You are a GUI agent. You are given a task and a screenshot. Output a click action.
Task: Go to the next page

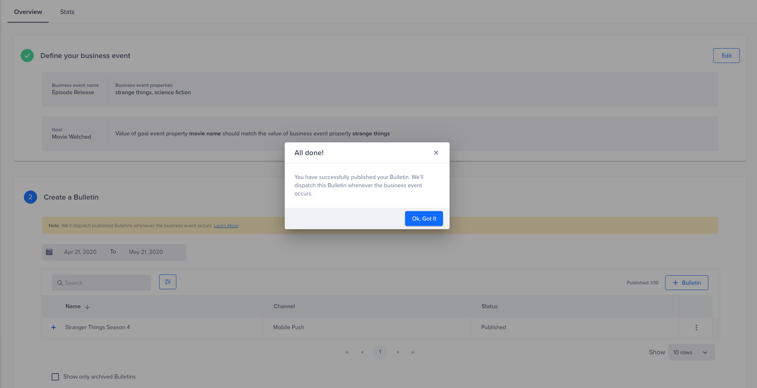[398, 352]
